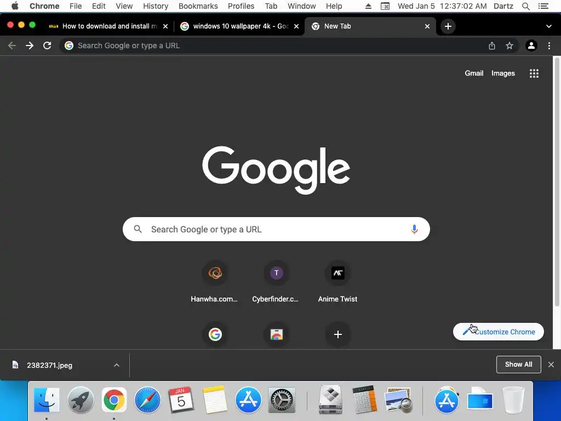561x421 pixels.
Task: Start voice search with microphone icon
Action: click(x=414, y=229)
